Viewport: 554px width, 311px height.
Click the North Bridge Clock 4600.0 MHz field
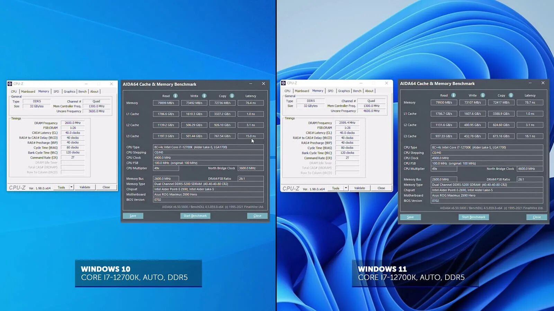tap(530, 169)
